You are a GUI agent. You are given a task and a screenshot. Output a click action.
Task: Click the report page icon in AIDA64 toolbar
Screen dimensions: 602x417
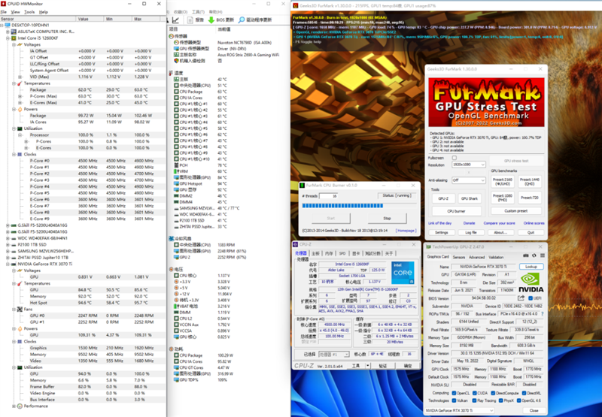pyautogui.click(x=190, y=20)
